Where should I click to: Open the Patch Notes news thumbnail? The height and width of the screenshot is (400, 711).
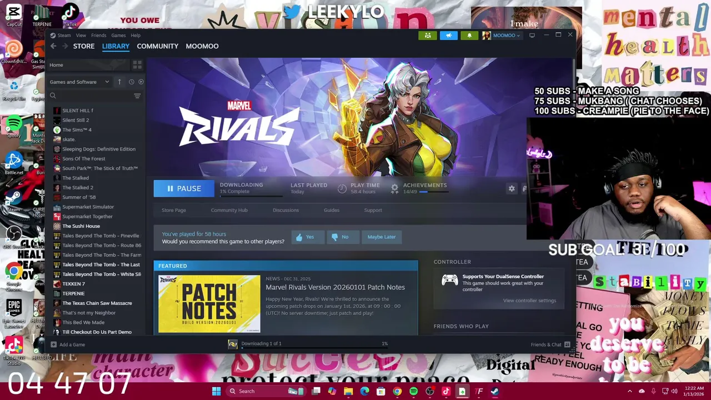point(209,304)
